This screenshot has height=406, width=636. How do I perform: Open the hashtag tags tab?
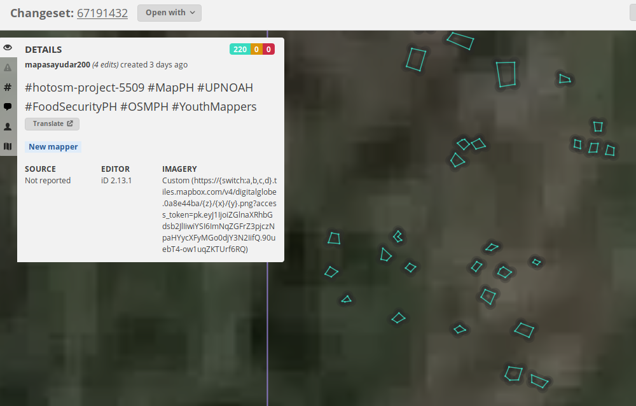(8, 87)
